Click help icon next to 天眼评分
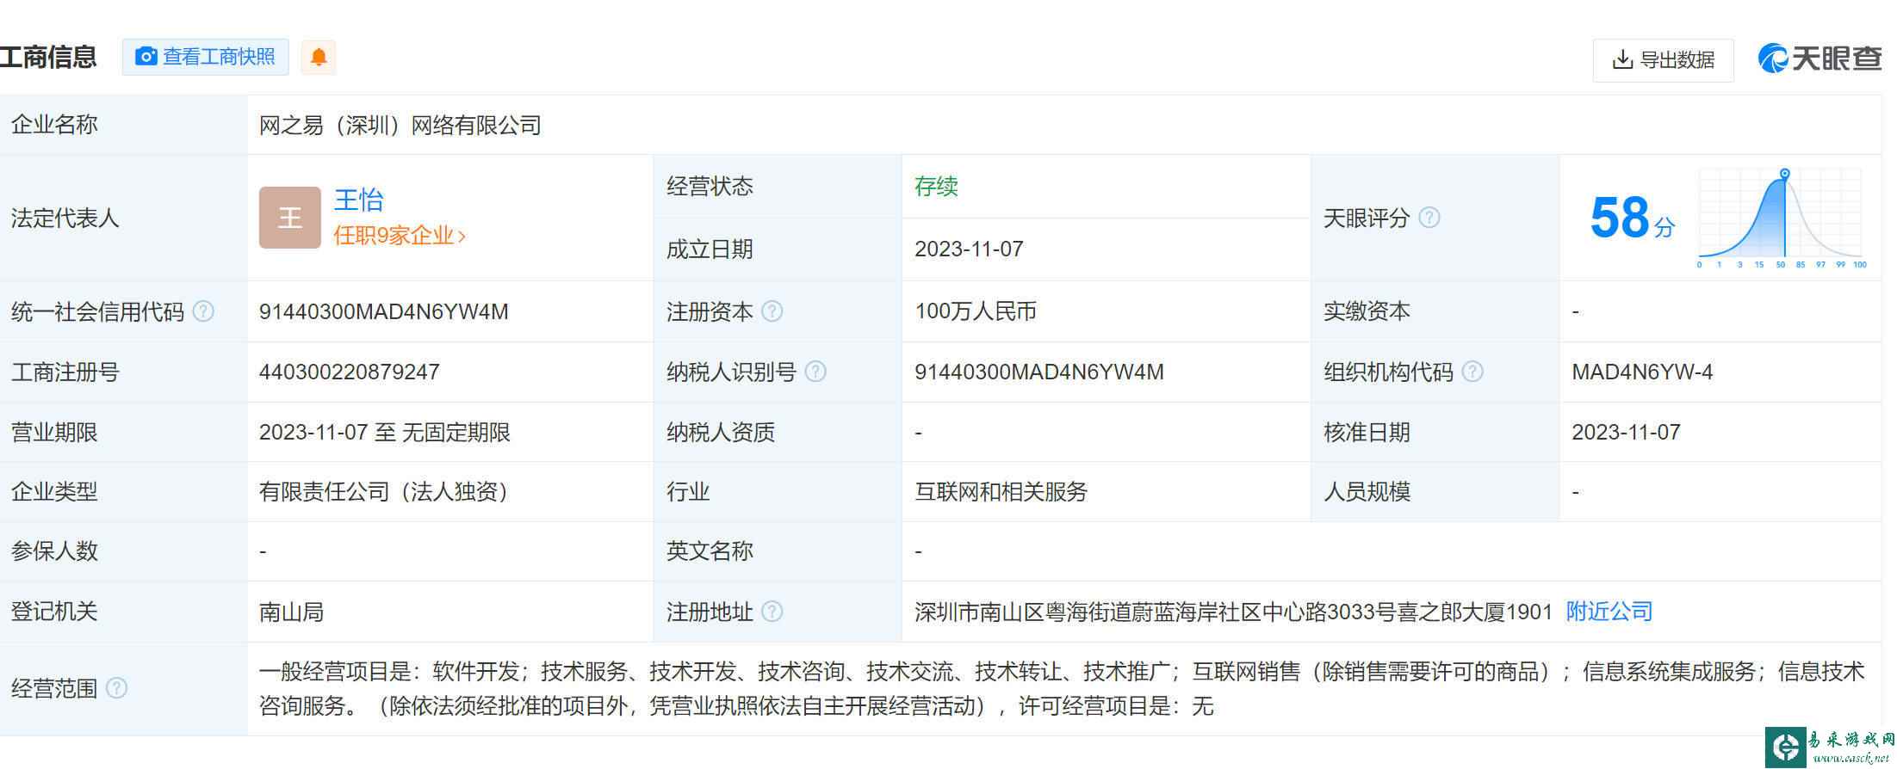 click(1429, 218)
